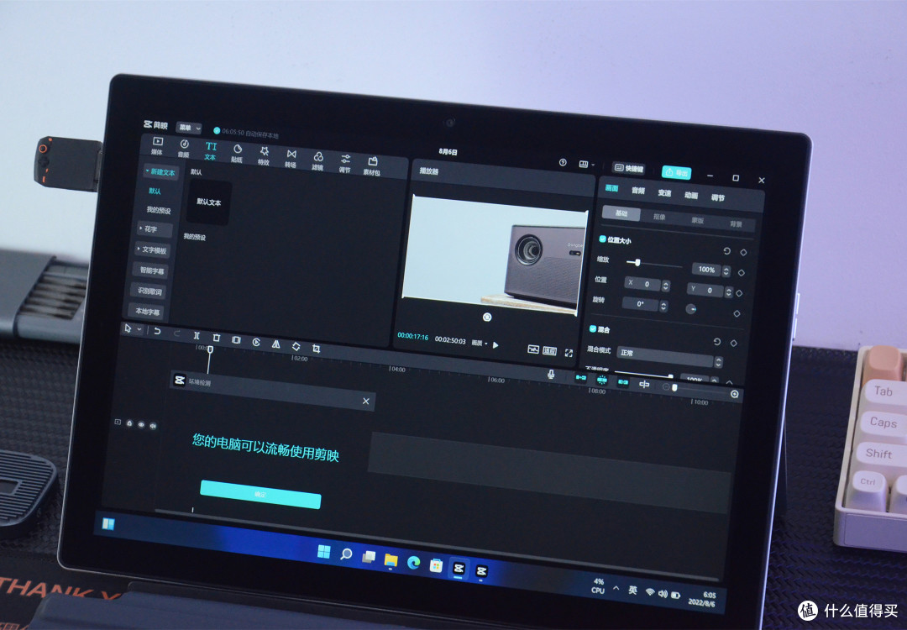This screenshot has width=907, height=630.
Task: Click the 本地字幕 button
Action: coord(147,312)
